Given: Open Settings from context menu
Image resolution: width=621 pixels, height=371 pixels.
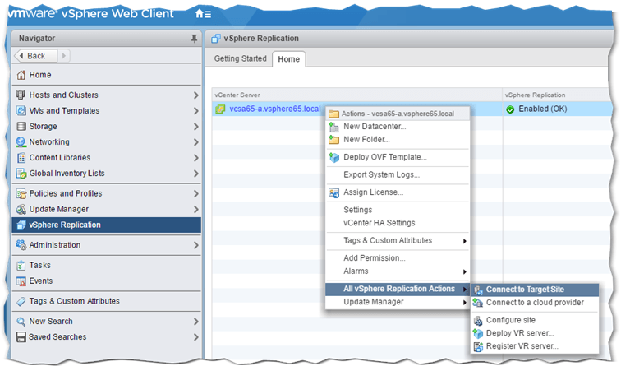Looking at the screenshot, I should [398, 210].
